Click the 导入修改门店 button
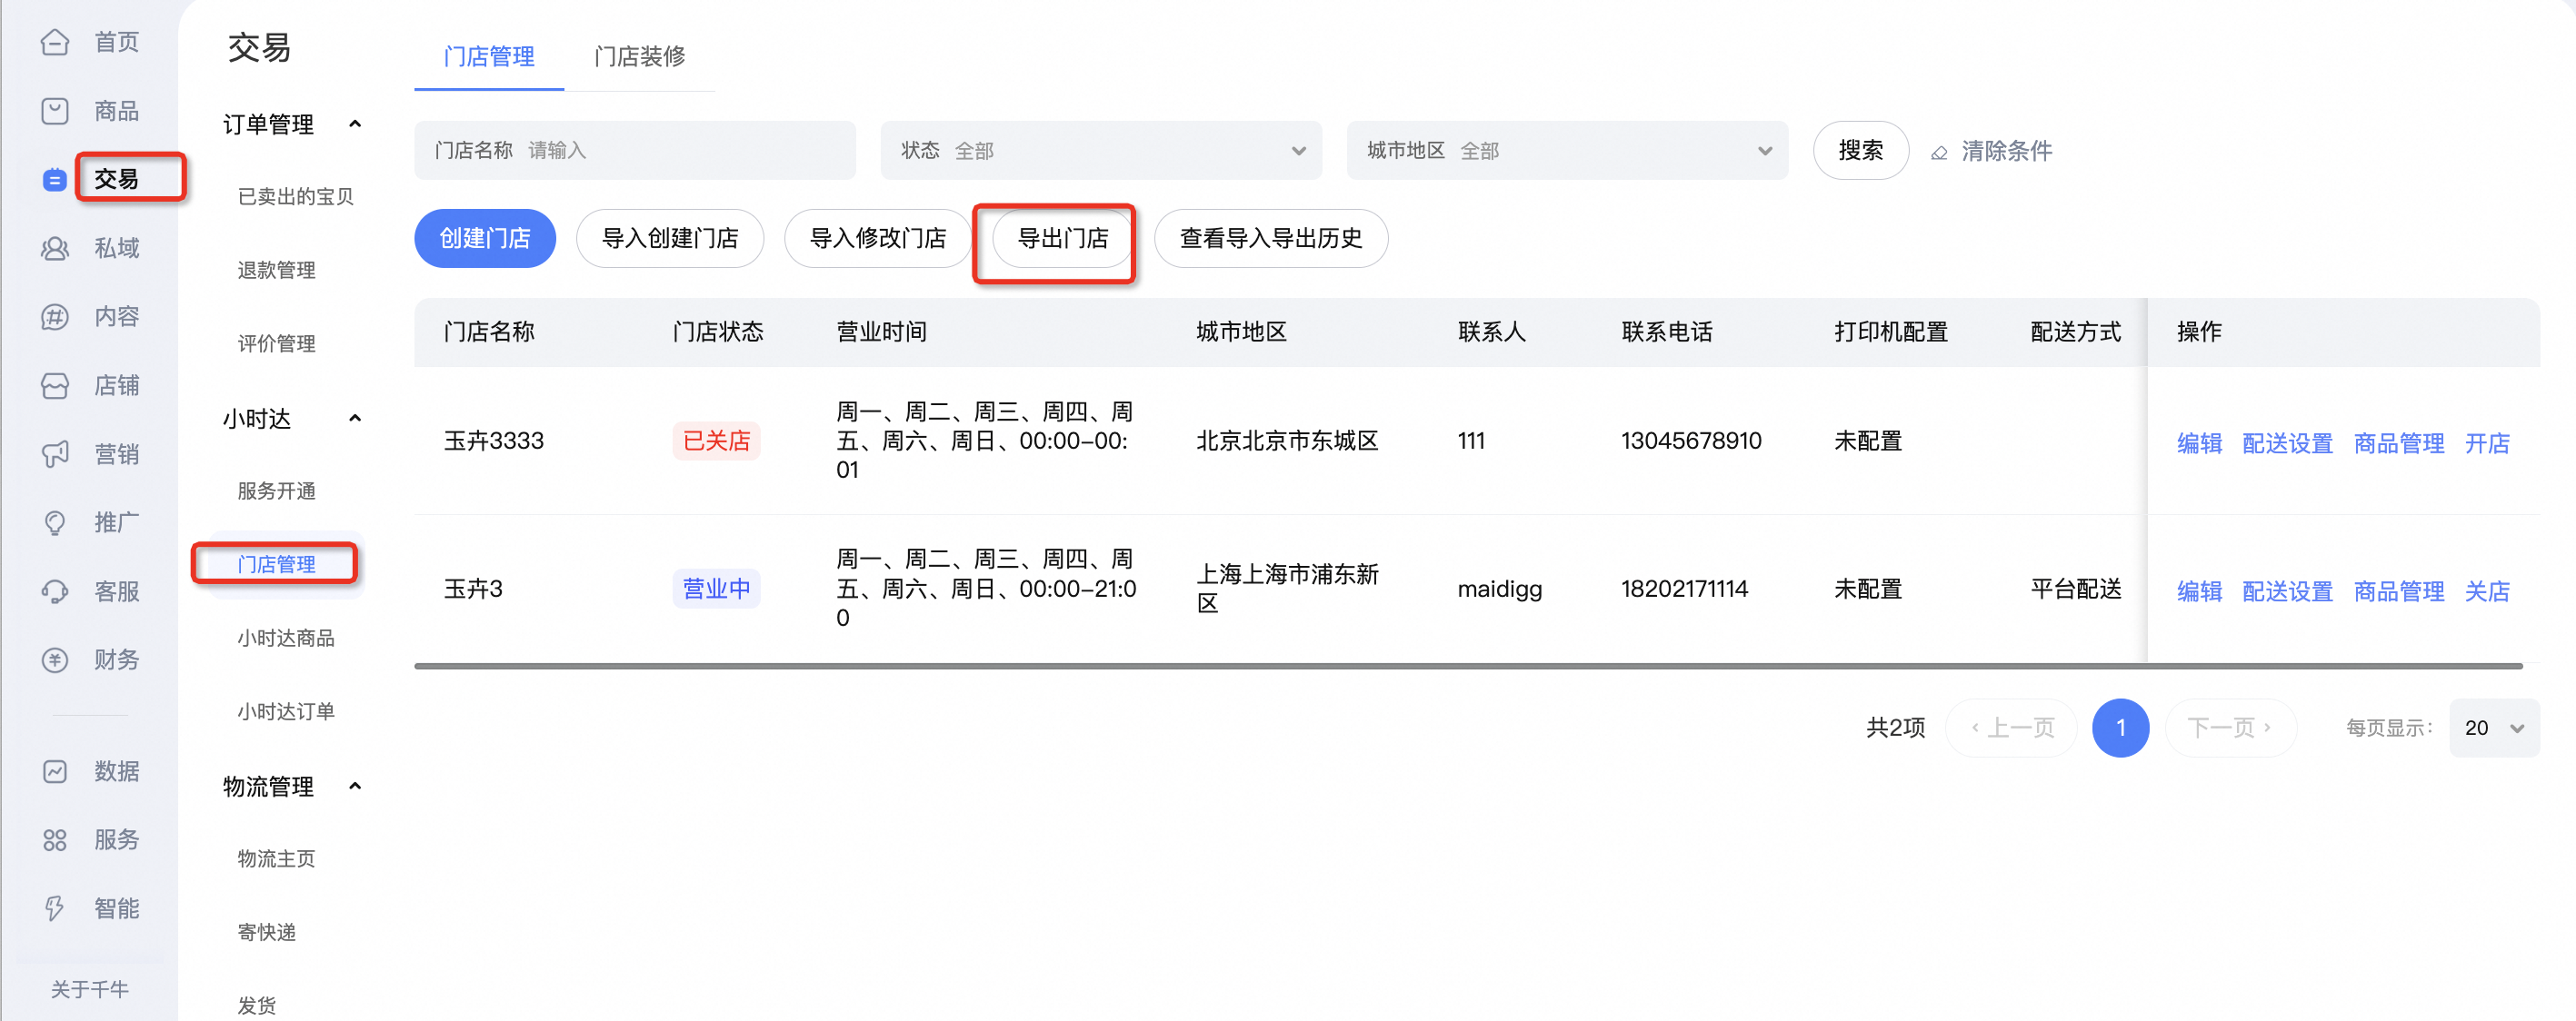The image size is (2576, 1021). pos(878,239)
